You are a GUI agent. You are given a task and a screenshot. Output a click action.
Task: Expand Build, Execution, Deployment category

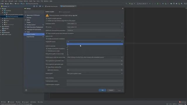[x=25, y=27]
